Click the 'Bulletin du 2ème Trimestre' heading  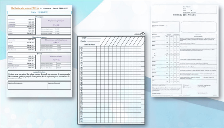tap(184, 15)
